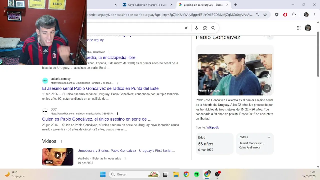Image resolution: width=320 pixels, height=180 pixels.
Task: Click the taskbar Buscar search box
Action: pos(134,174)
